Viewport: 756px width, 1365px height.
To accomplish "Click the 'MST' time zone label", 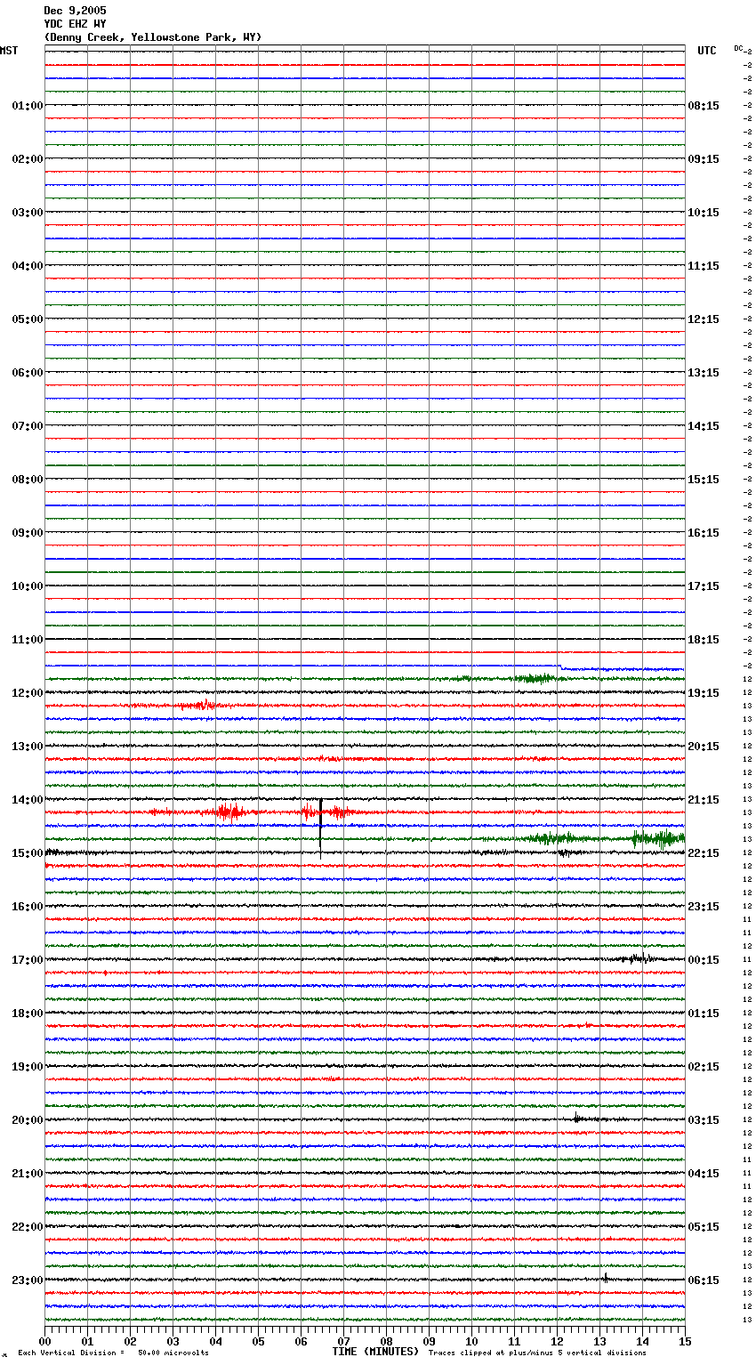I will click(x=9, y=51).
